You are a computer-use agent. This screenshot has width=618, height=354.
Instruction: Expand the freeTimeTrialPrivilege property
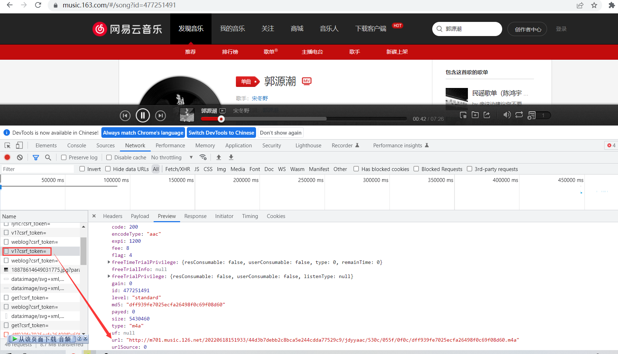click(109, 262)
